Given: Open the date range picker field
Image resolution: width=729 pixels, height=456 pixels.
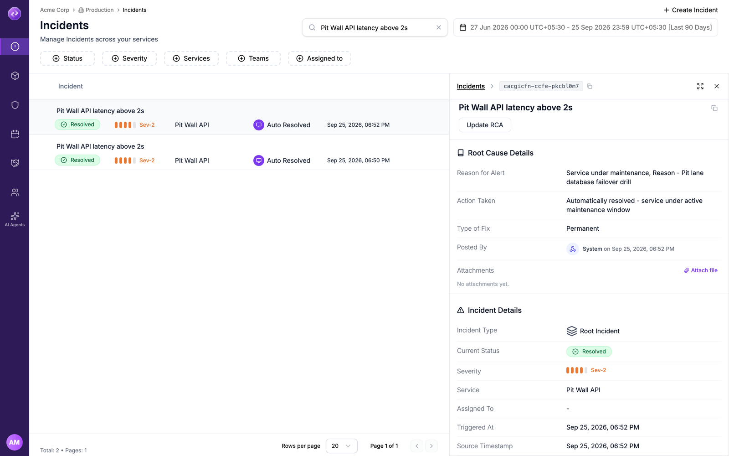Looking at the screenshot, I should coord(585,27).
